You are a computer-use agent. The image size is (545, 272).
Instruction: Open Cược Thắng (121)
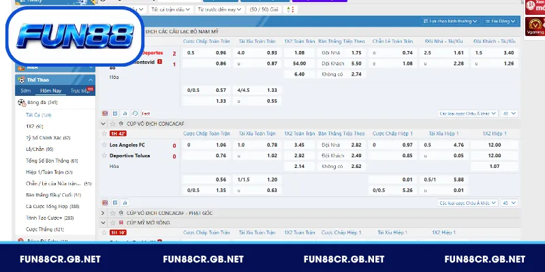(x=44, y=229)
